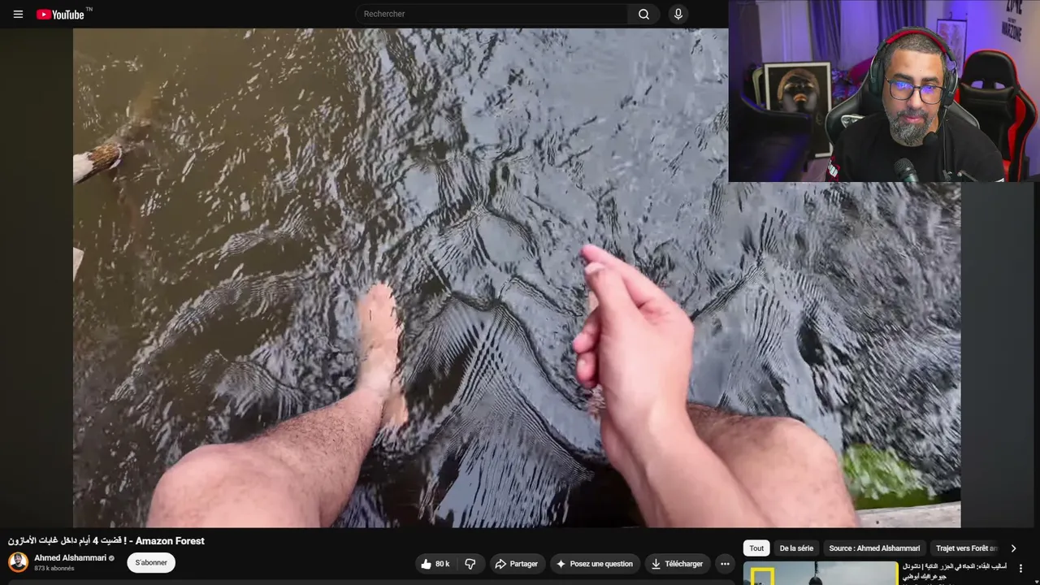Select the Tout filter chip

(x=756, y=548)
